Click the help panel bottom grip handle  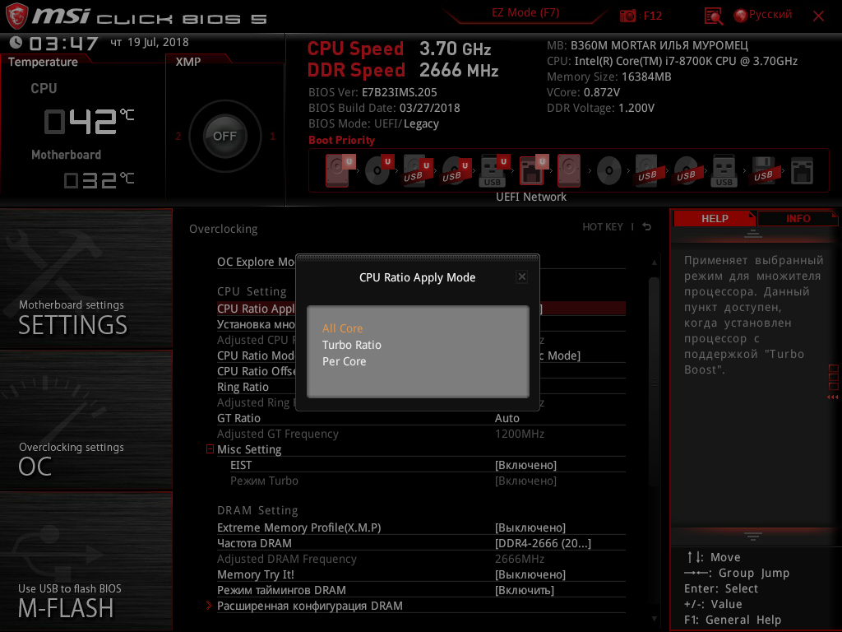[x=753, y=536]
